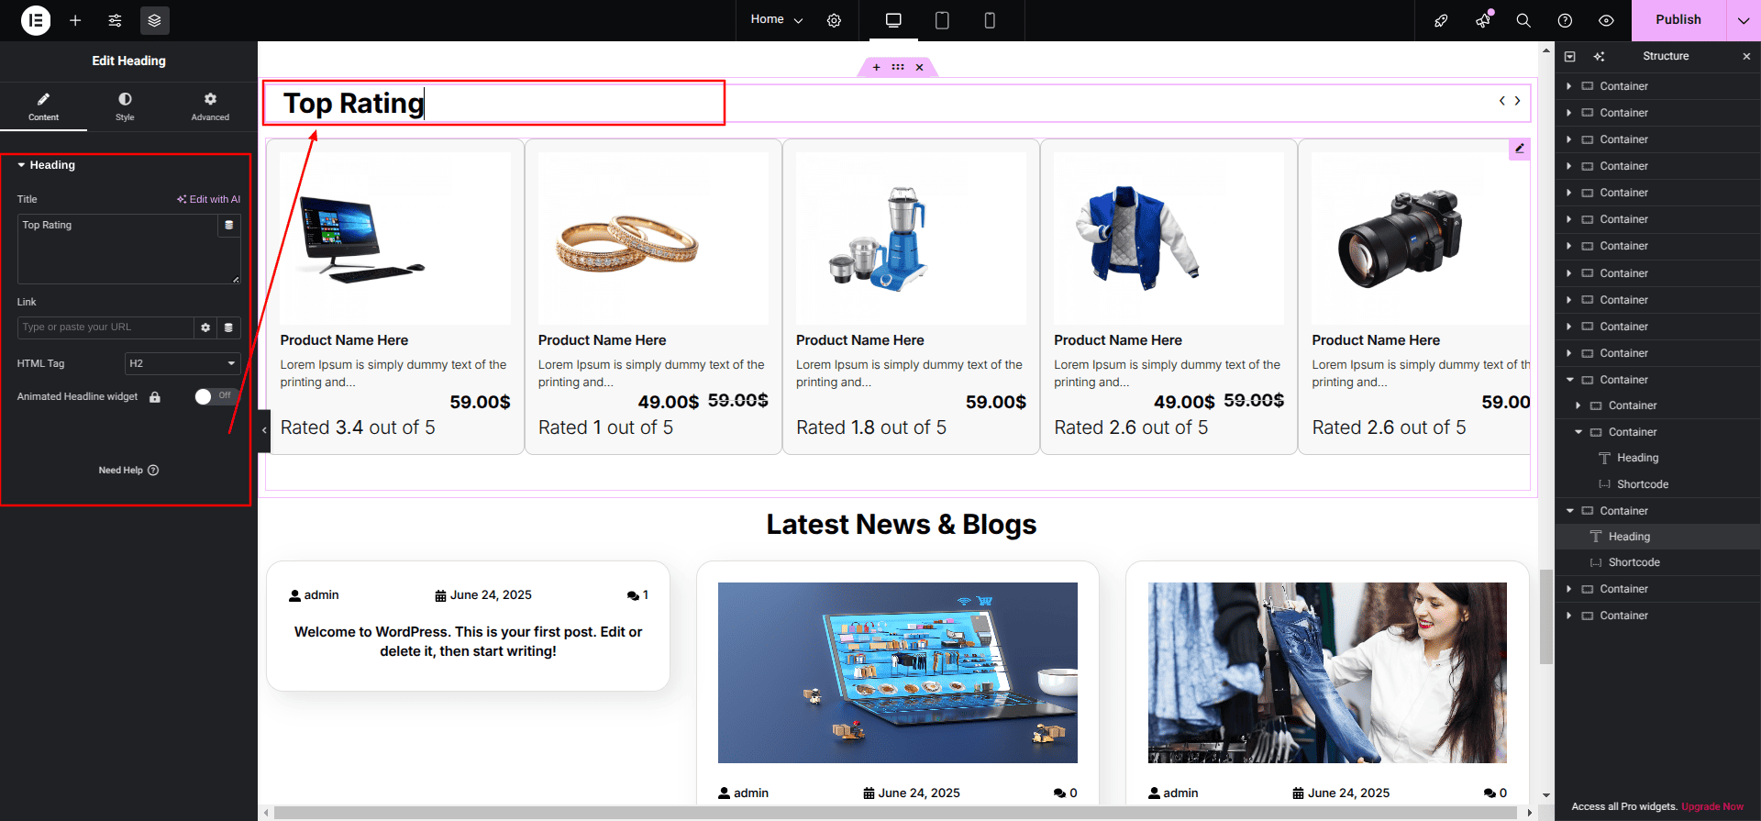Click the Publish button
This screenshot has width=1761, height=821.
point(1678,20)
